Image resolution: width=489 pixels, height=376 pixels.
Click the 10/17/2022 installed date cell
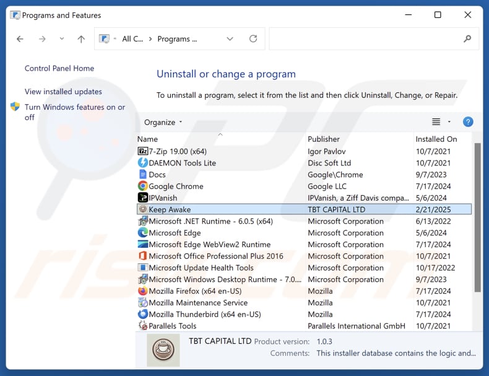(435, 268)
